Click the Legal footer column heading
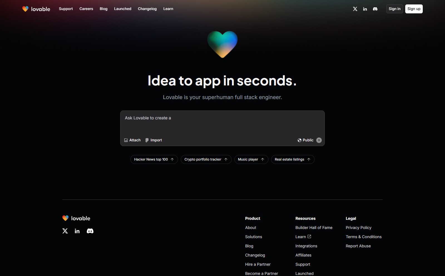The image size is (445, 276). [351, 218]
